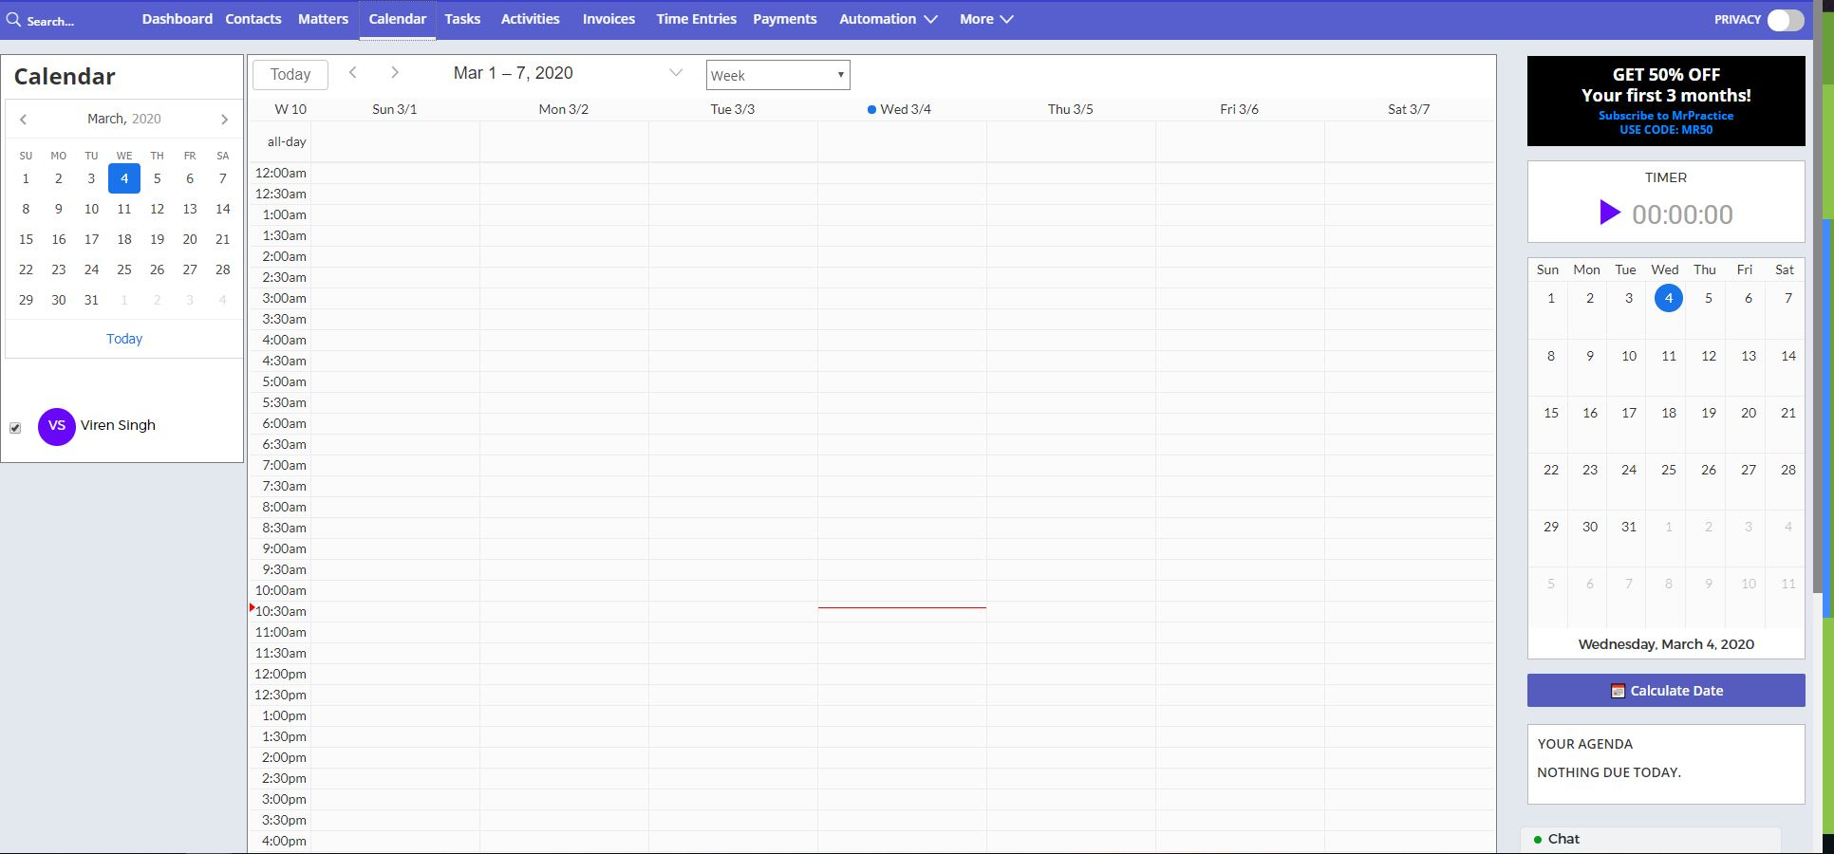Expand the Mar 1 – 7, 2020 date picker chevron

[x=676, y=73]
